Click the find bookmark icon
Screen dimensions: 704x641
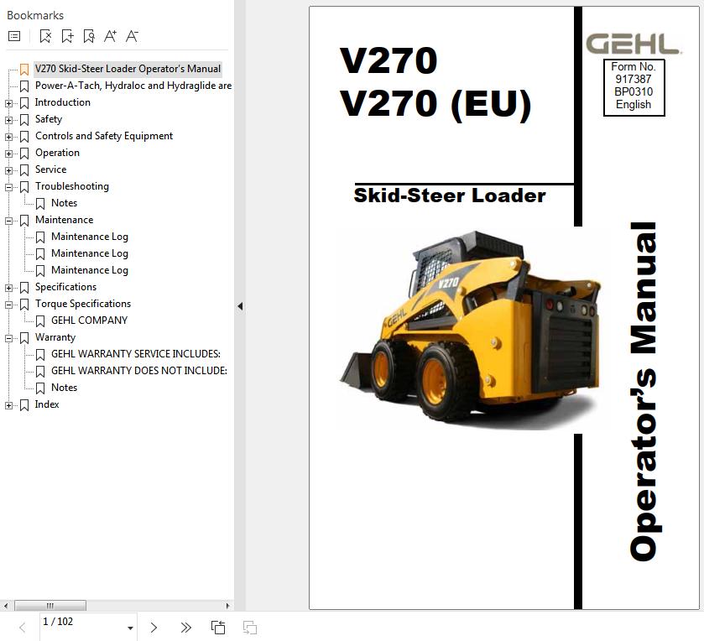89,36
